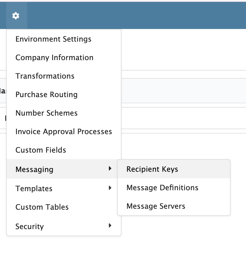Open Invoice Approval Processes

[64, 132]
